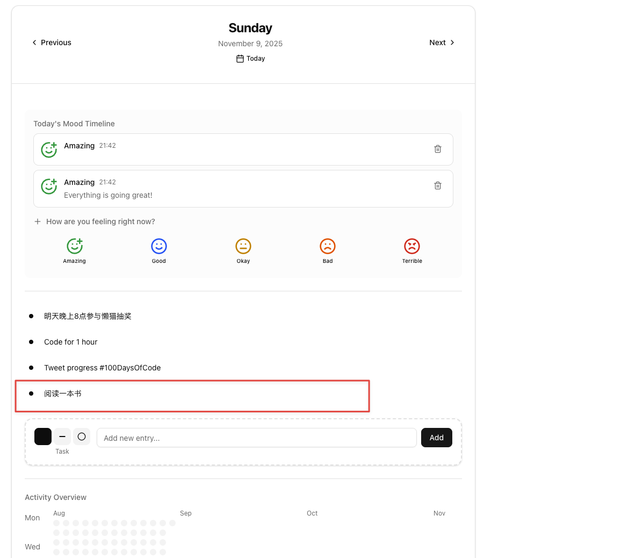643x558 pixels.
Task: Select the Bad mood frowning face
Action: [x=328, y=246]
